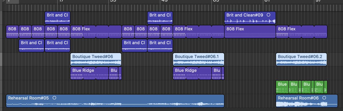Click the loop icon on Rehearsal Room#06
This screenshot has width=343, height=111.
point(324,98)
